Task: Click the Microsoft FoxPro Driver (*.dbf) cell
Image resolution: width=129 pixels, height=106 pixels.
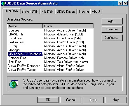Action: click(x=64, y=42)
